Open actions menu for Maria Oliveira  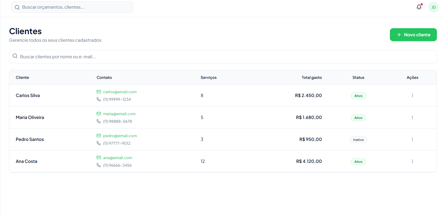point(412,117)
